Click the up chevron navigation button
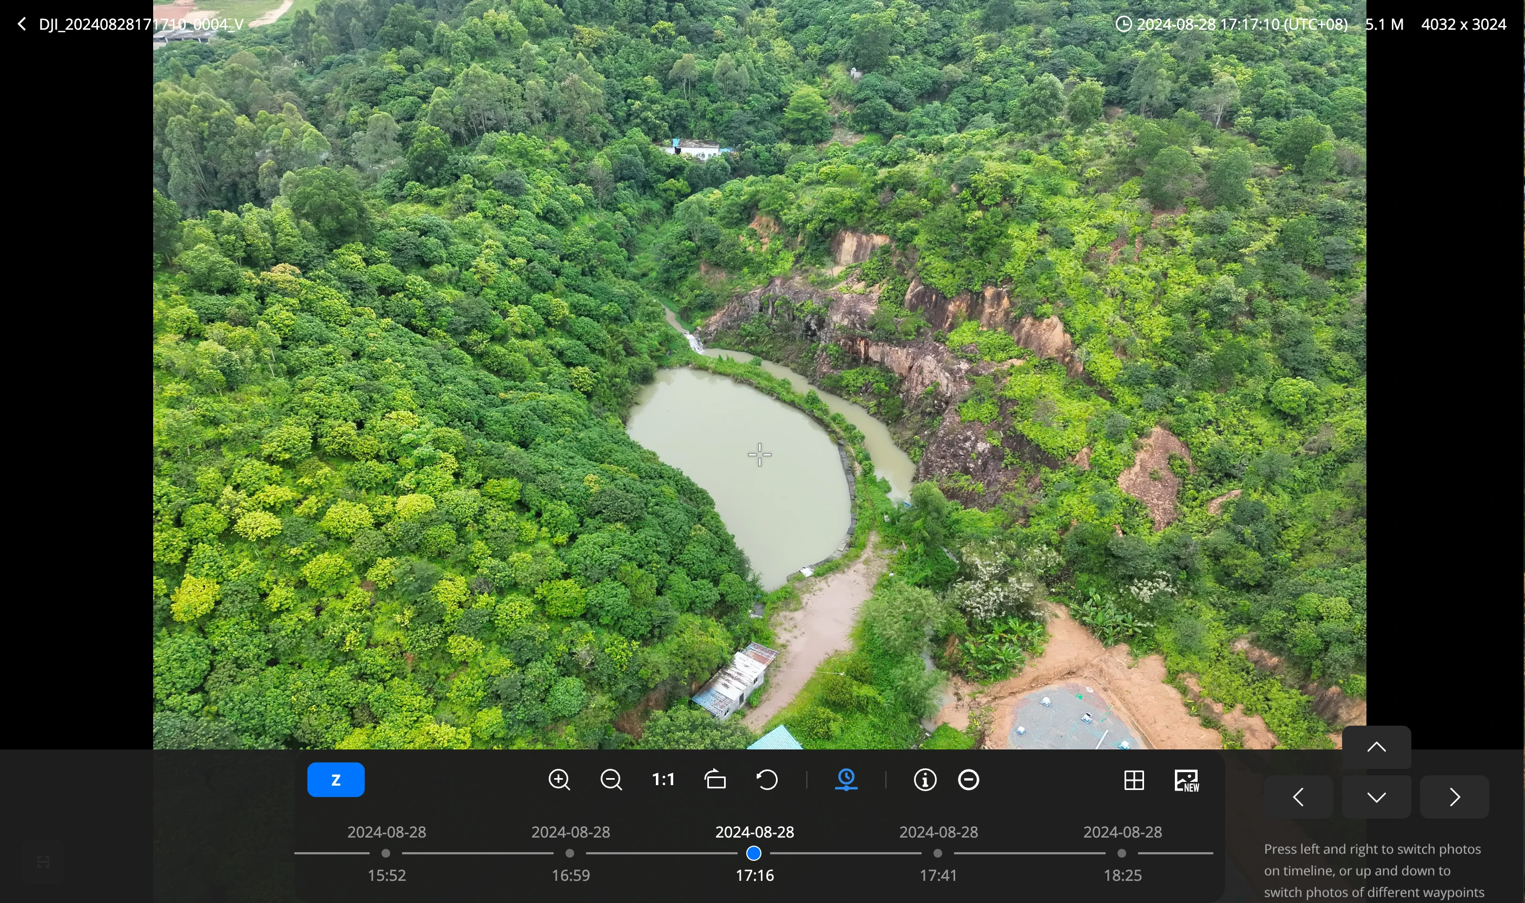Image resolution: width=1525 pixels, height=903 pixels. pyautogui.click(x=1376, y=747)
